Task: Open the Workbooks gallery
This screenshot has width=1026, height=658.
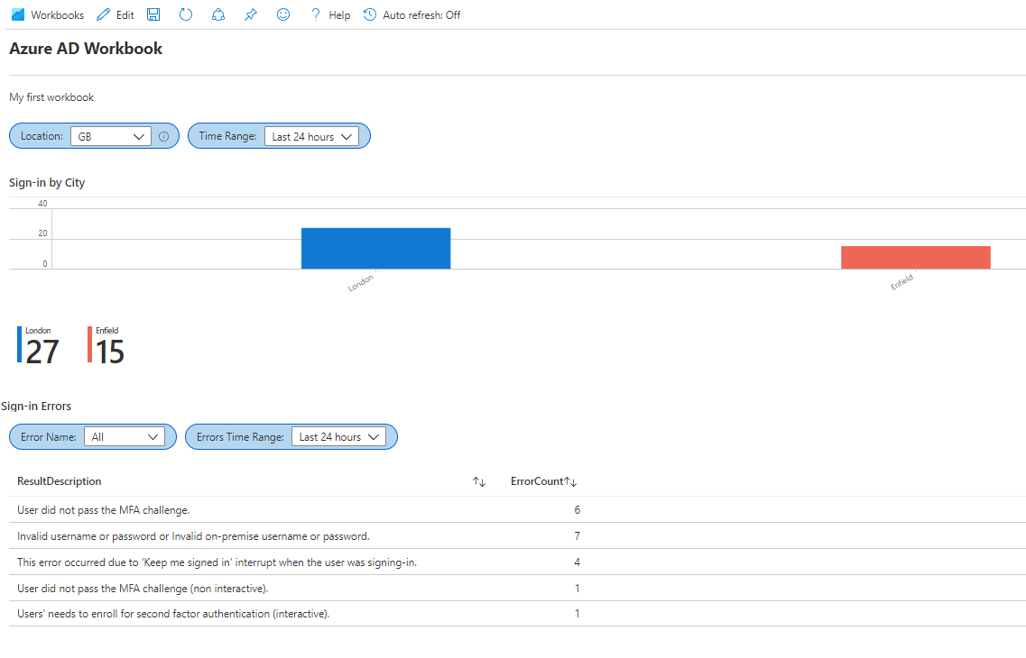Action: 48,14
